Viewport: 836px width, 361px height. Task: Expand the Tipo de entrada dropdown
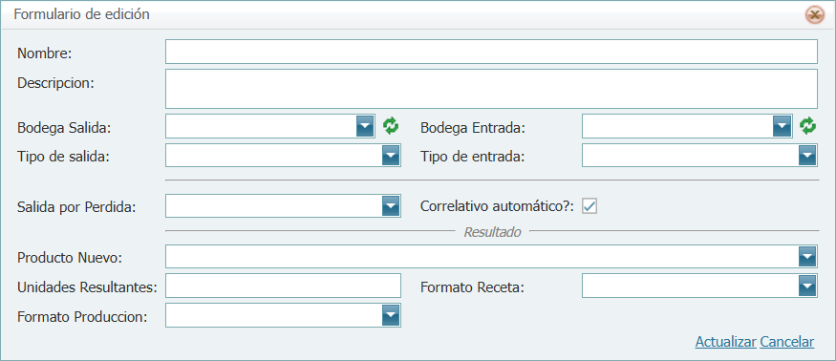point(807,156)
